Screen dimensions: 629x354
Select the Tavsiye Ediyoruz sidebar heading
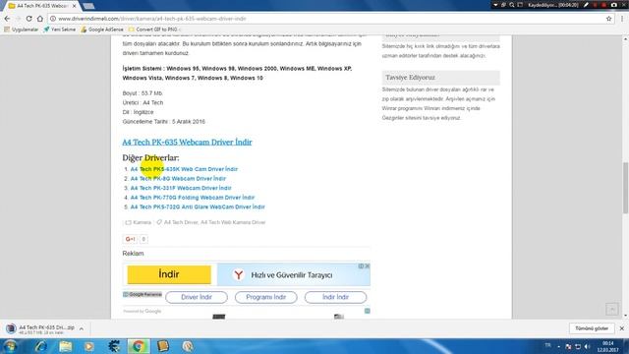pyautogui.click(x=411, y=78)
